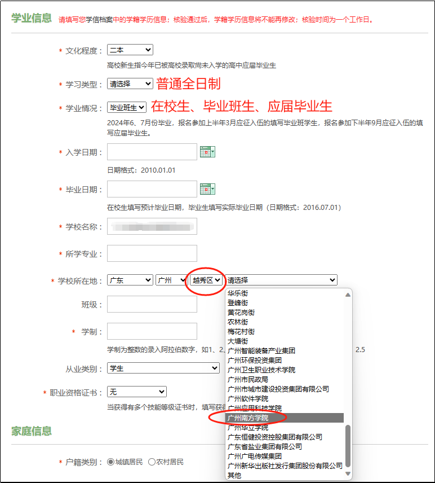Choose 广州南方学院 from the list

pos(248,418)
